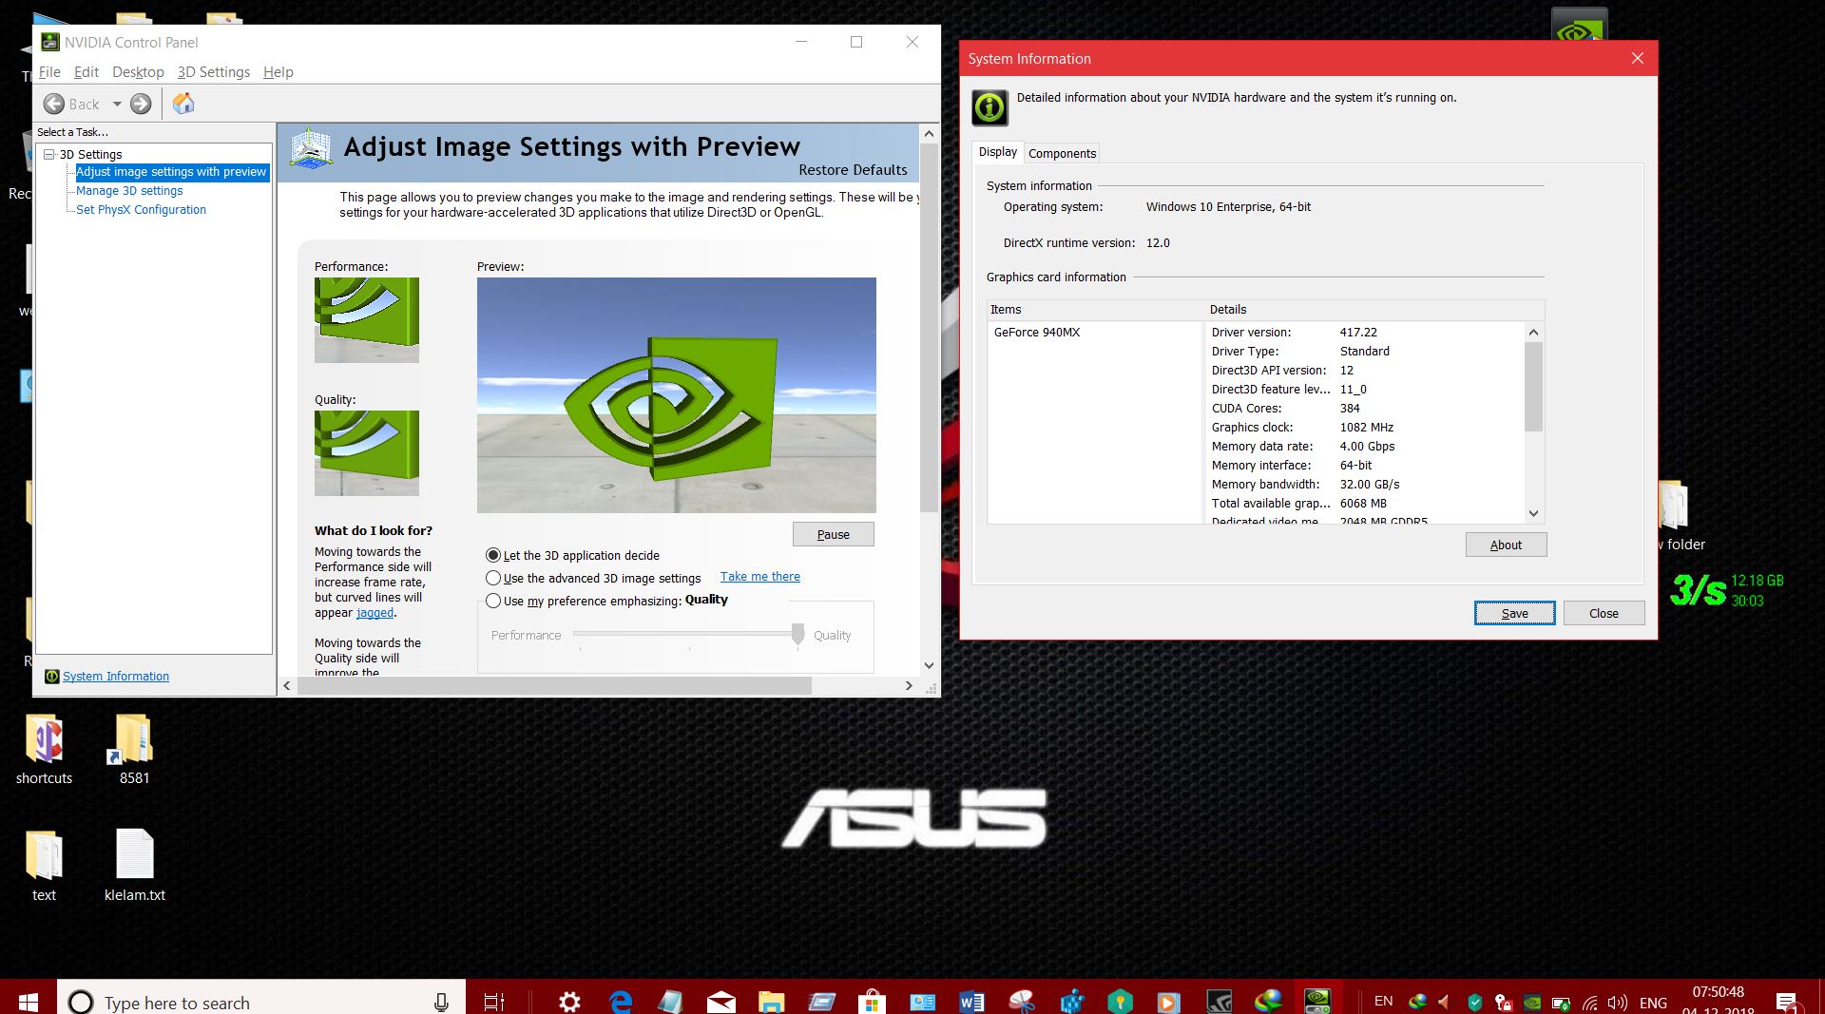This screenshot has width=1825, height=1014.
Task: Open Microsoft Word from the taskbar
Action: (971, 1002)
